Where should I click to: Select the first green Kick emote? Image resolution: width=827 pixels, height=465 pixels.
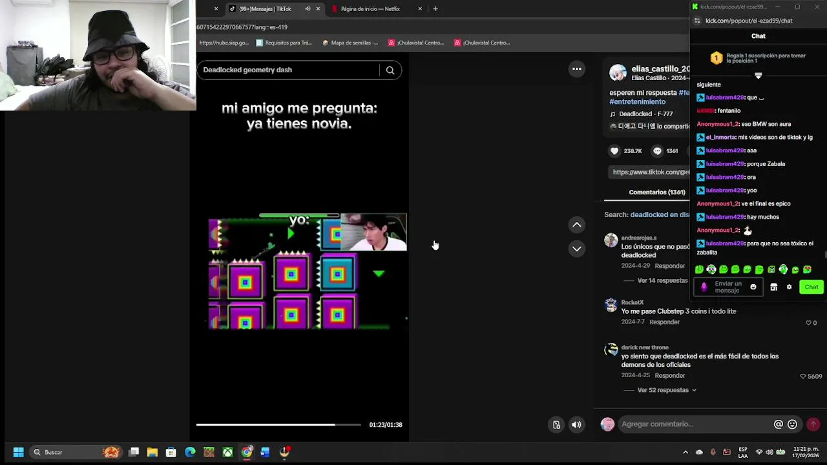coord(699,270)
